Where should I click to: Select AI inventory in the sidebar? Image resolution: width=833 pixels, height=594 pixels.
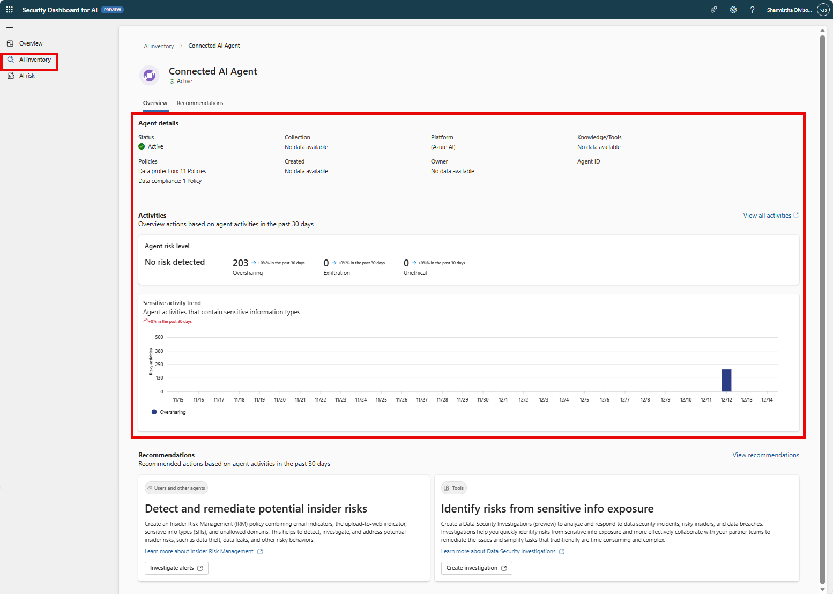[35, 60]
